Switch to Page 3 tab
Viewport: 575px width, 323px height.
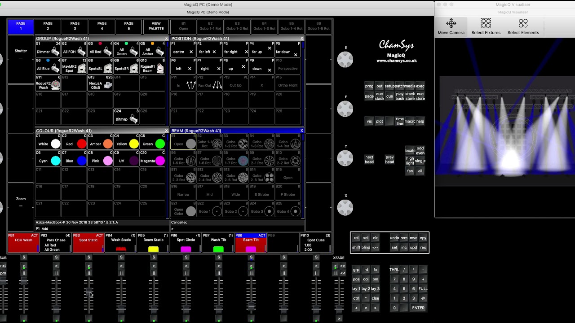click(x=75, y=26)
